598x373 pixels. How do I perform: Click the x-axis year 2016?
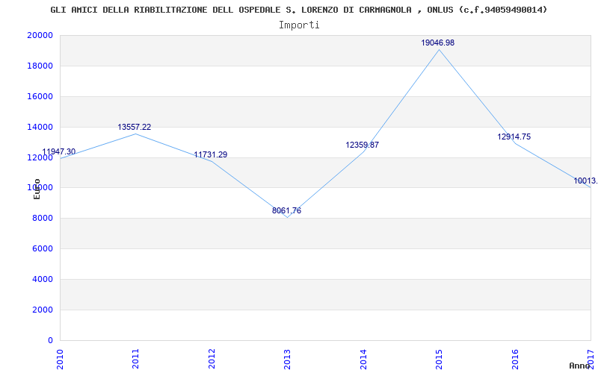click(x=515, y=359)
